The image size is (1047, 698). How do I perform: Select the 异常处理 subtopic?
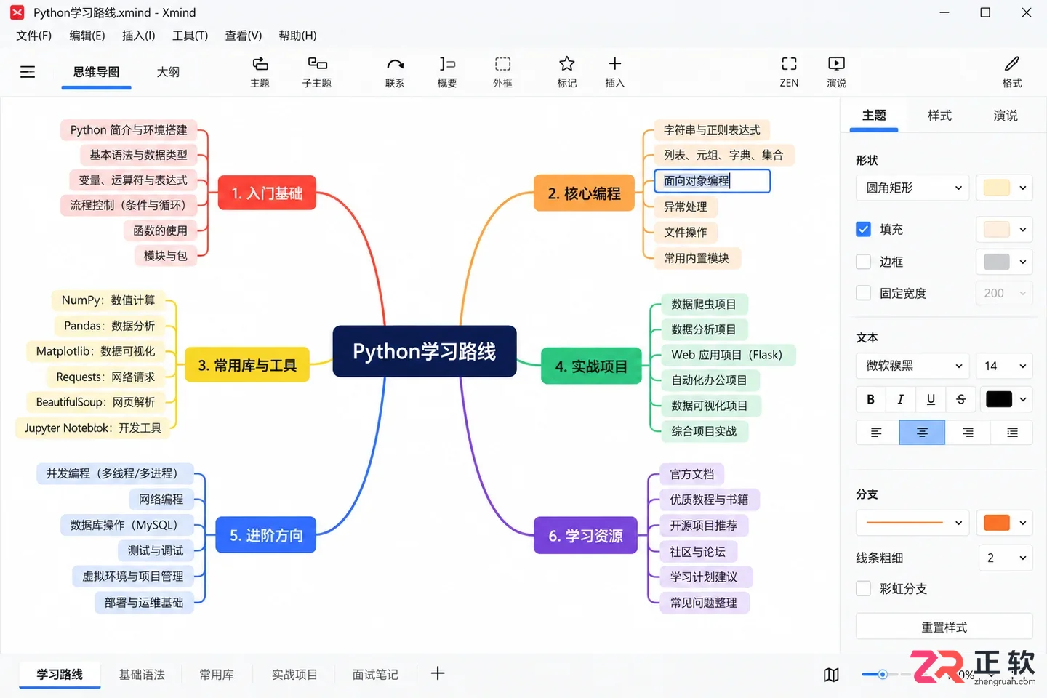click(685, 206)
